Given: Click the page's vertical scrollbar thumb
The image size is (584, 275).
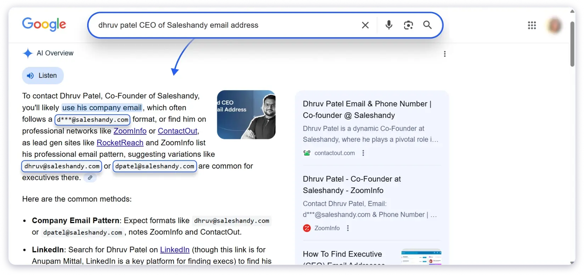Looking at the screenshot, I should tap(572, 44).
